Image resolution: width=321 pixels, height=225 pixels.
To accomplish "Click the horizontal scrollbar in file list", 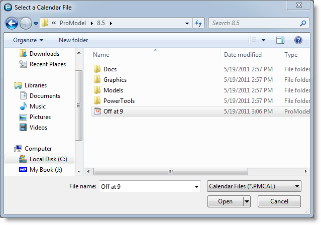I will pos(170,171).
